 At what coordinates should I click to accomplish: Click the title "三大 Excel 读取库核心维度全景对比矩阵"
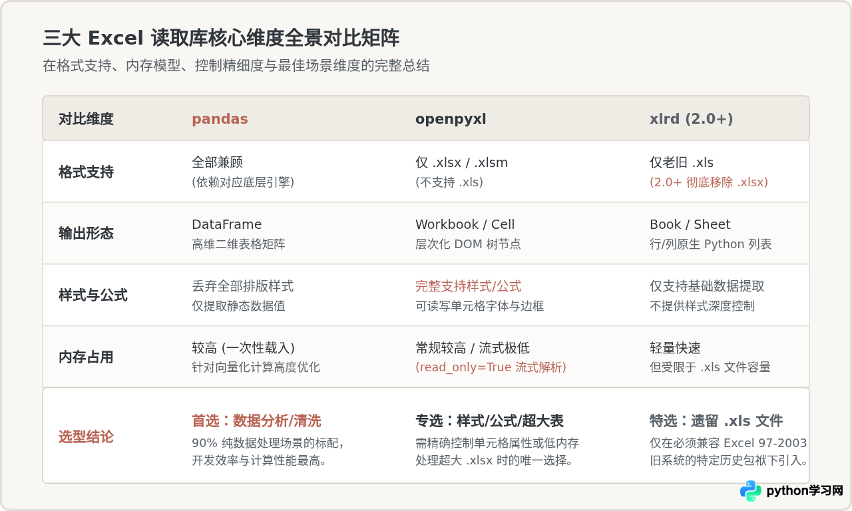tap(221, 38)
